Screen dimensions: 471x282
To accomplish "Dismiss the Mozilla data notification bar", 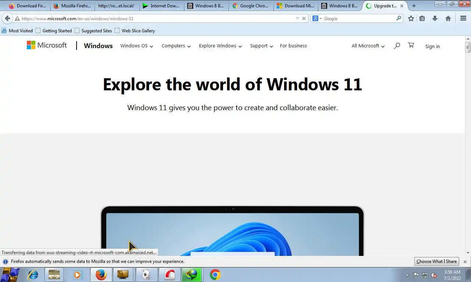I will [465, 262].
